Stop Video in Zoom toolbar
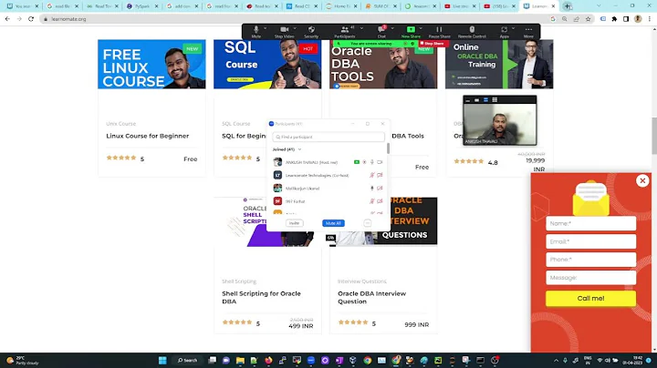Image resolution: width=657 pixels, height=368 pixels. [284, 32]
